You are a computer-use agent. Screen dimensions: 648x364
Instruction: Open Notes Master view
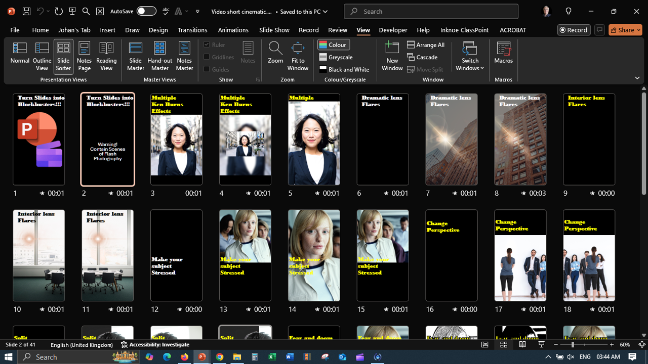click(184, 57)
